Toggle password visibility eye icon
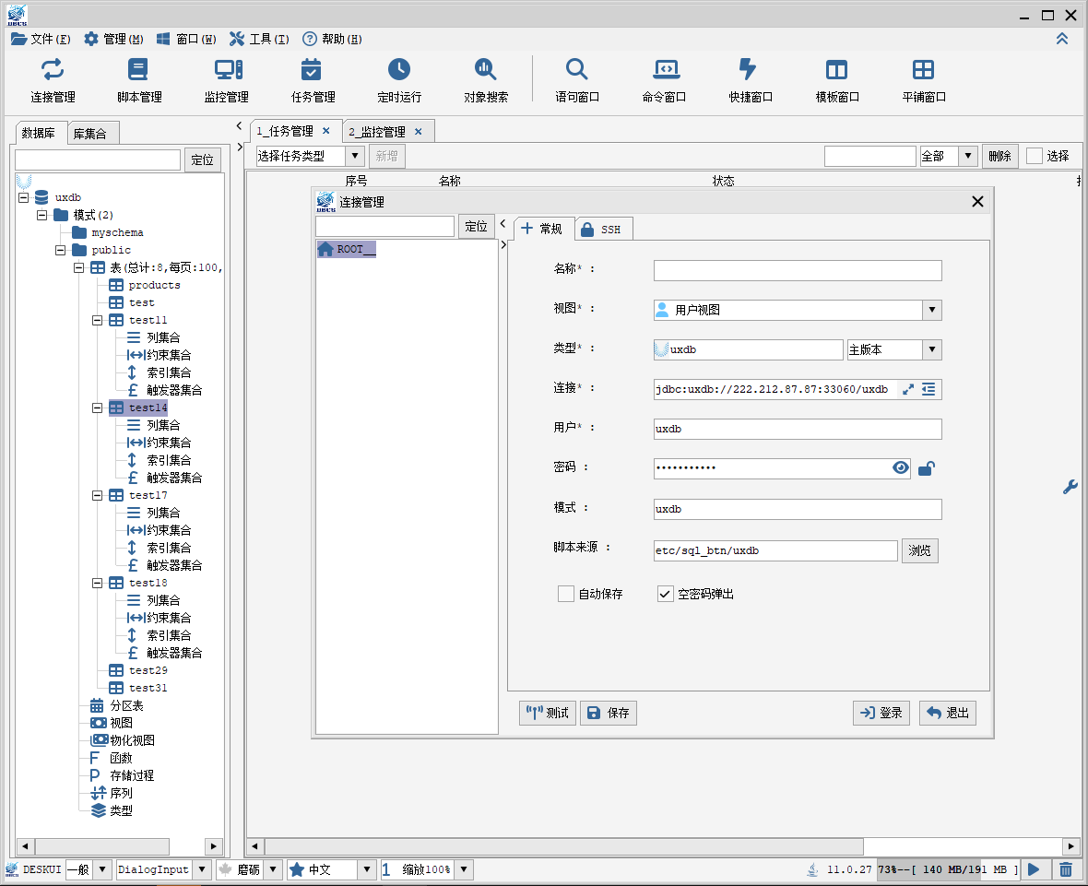 (900, 467)
